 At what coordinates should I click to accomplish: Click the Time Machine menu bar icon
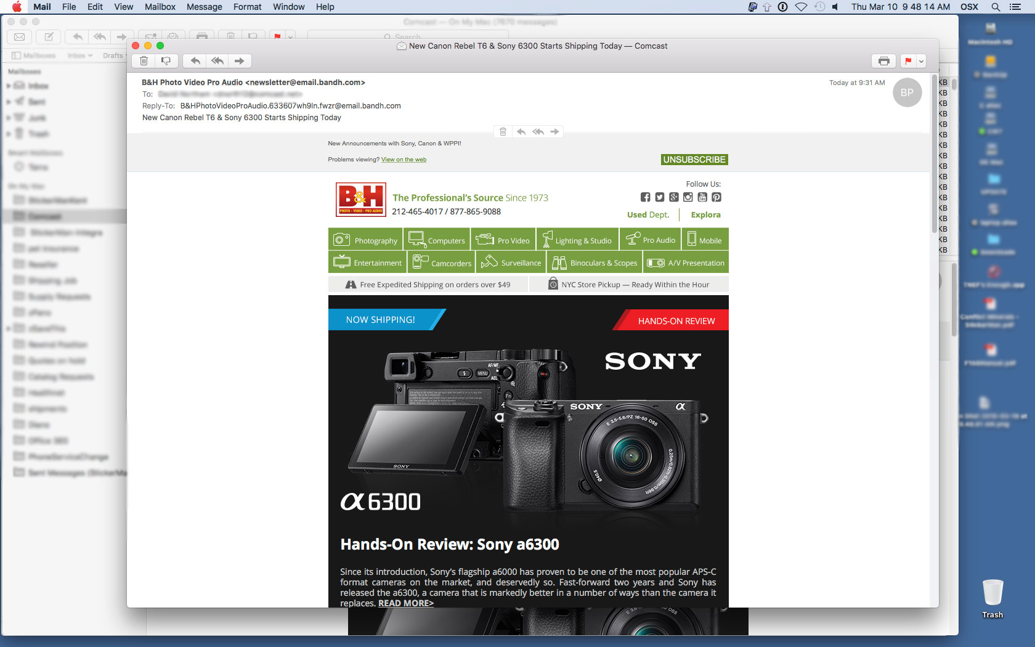click(819, 7)
